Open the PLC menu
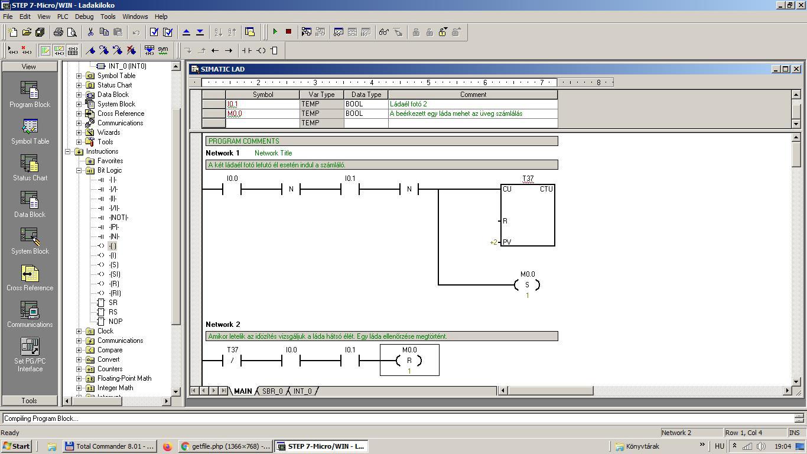807x454 pixels. point(63,17)
